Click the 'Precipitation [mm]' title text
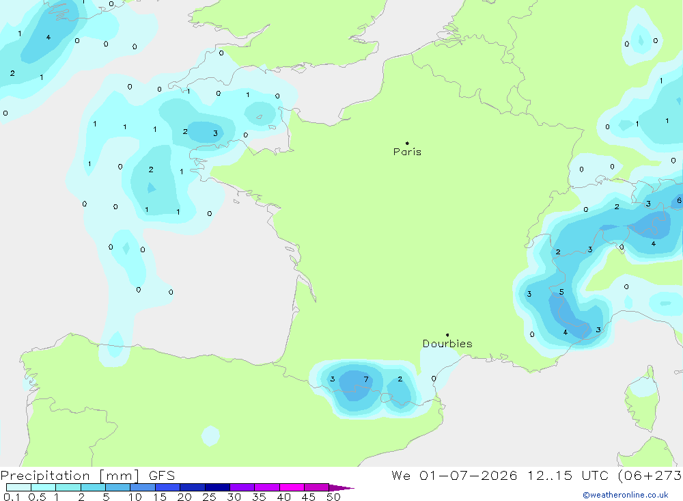This screenshot has width=683, height=501. click(x=70, y=476)
